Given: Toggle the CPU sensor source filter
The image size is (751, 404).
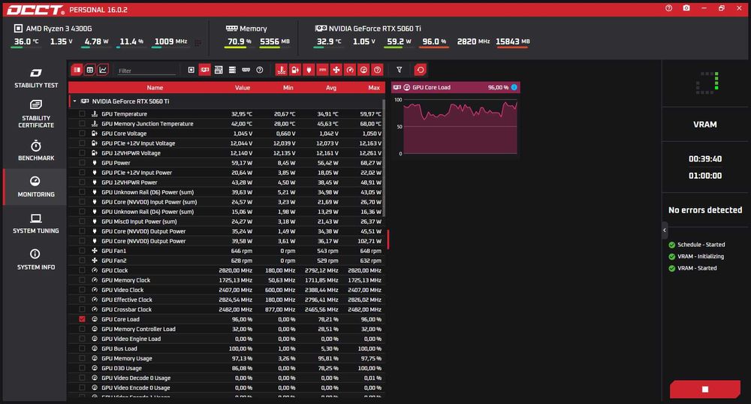Looking at the screenshot, I should tap(191, 70).
